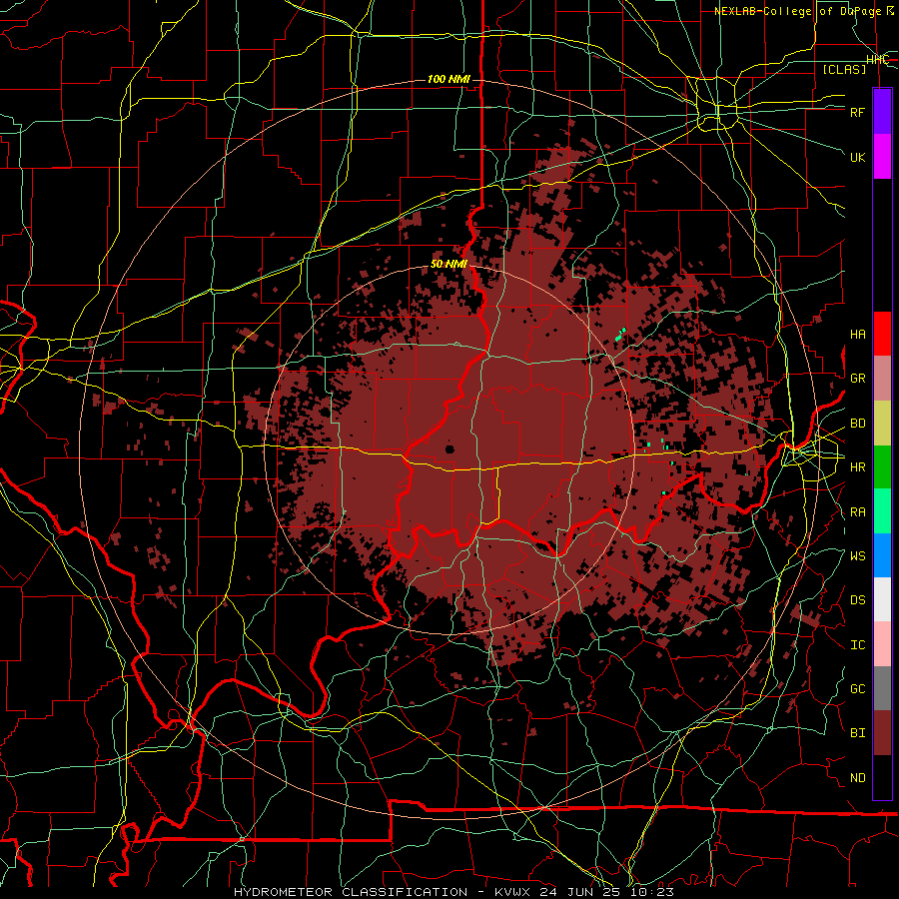Click the "HR" legend label

point(858,467)
